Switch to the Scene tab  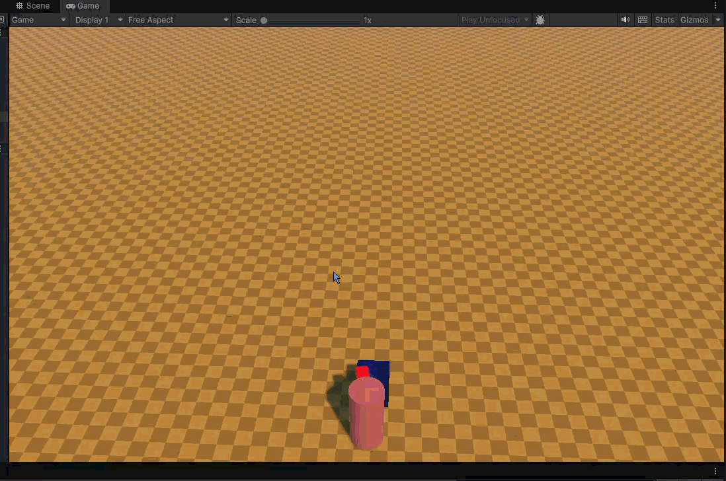32,6
